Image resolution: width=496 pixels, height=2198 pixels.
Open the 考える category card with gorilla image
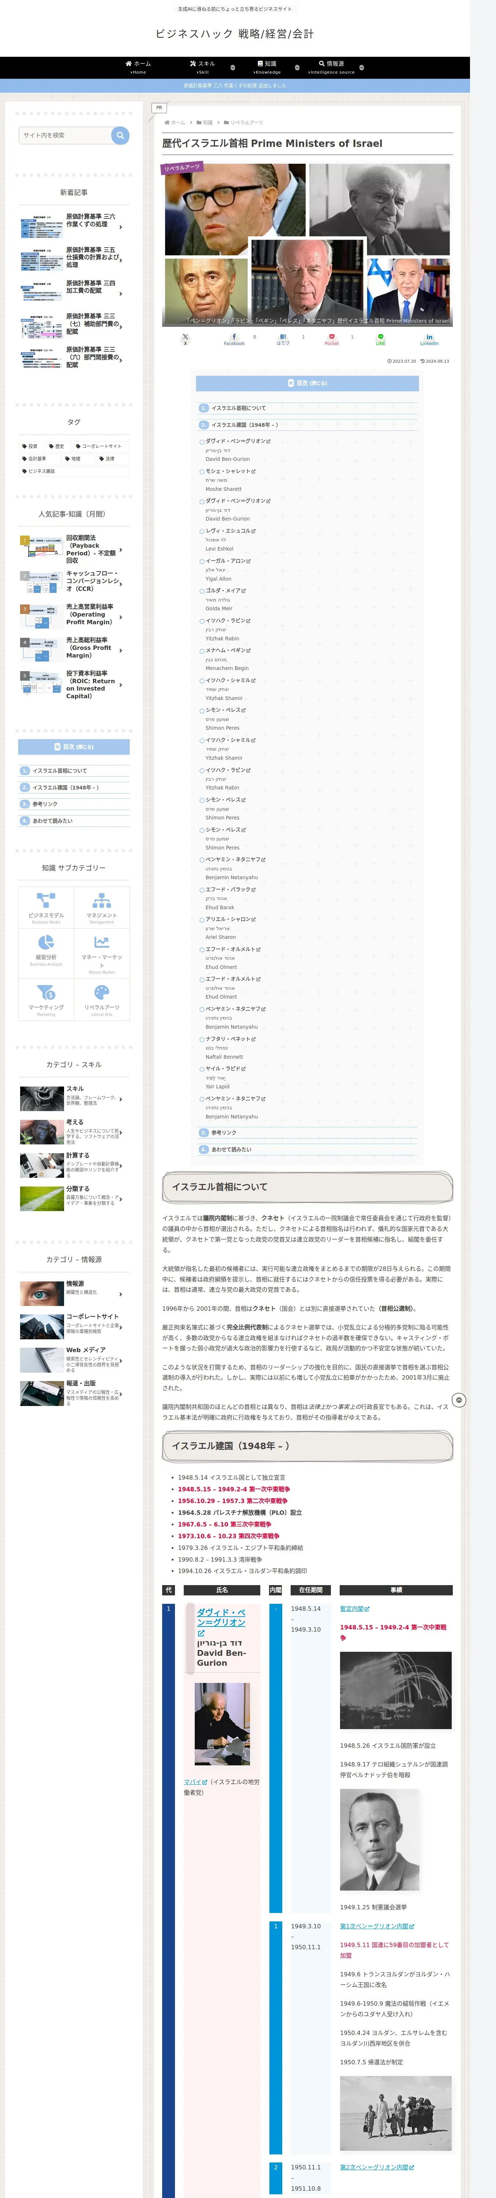coord(74,1132)
